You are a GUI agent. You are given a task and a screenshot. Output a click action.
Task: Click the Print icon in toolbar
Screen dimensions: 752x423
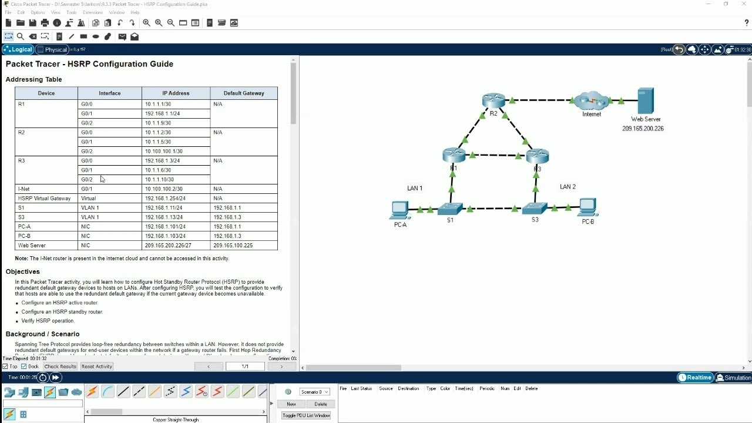click(x=45, y=23)
